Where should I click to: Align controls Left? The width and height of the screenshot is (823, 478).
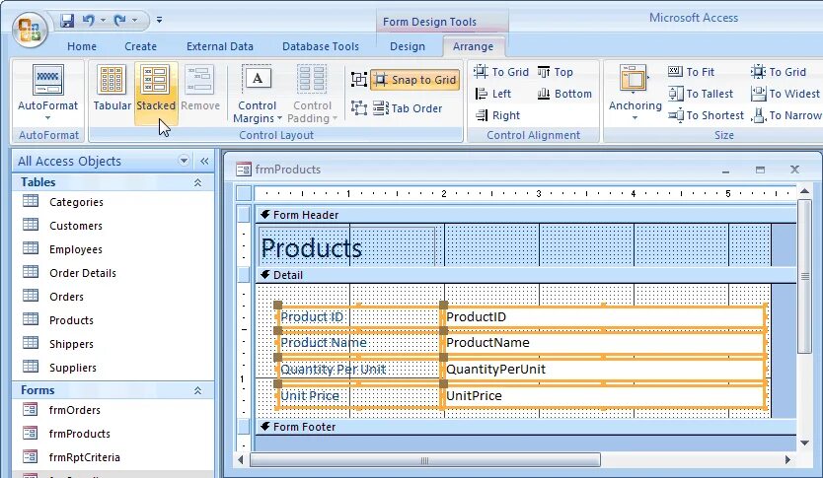492,94
